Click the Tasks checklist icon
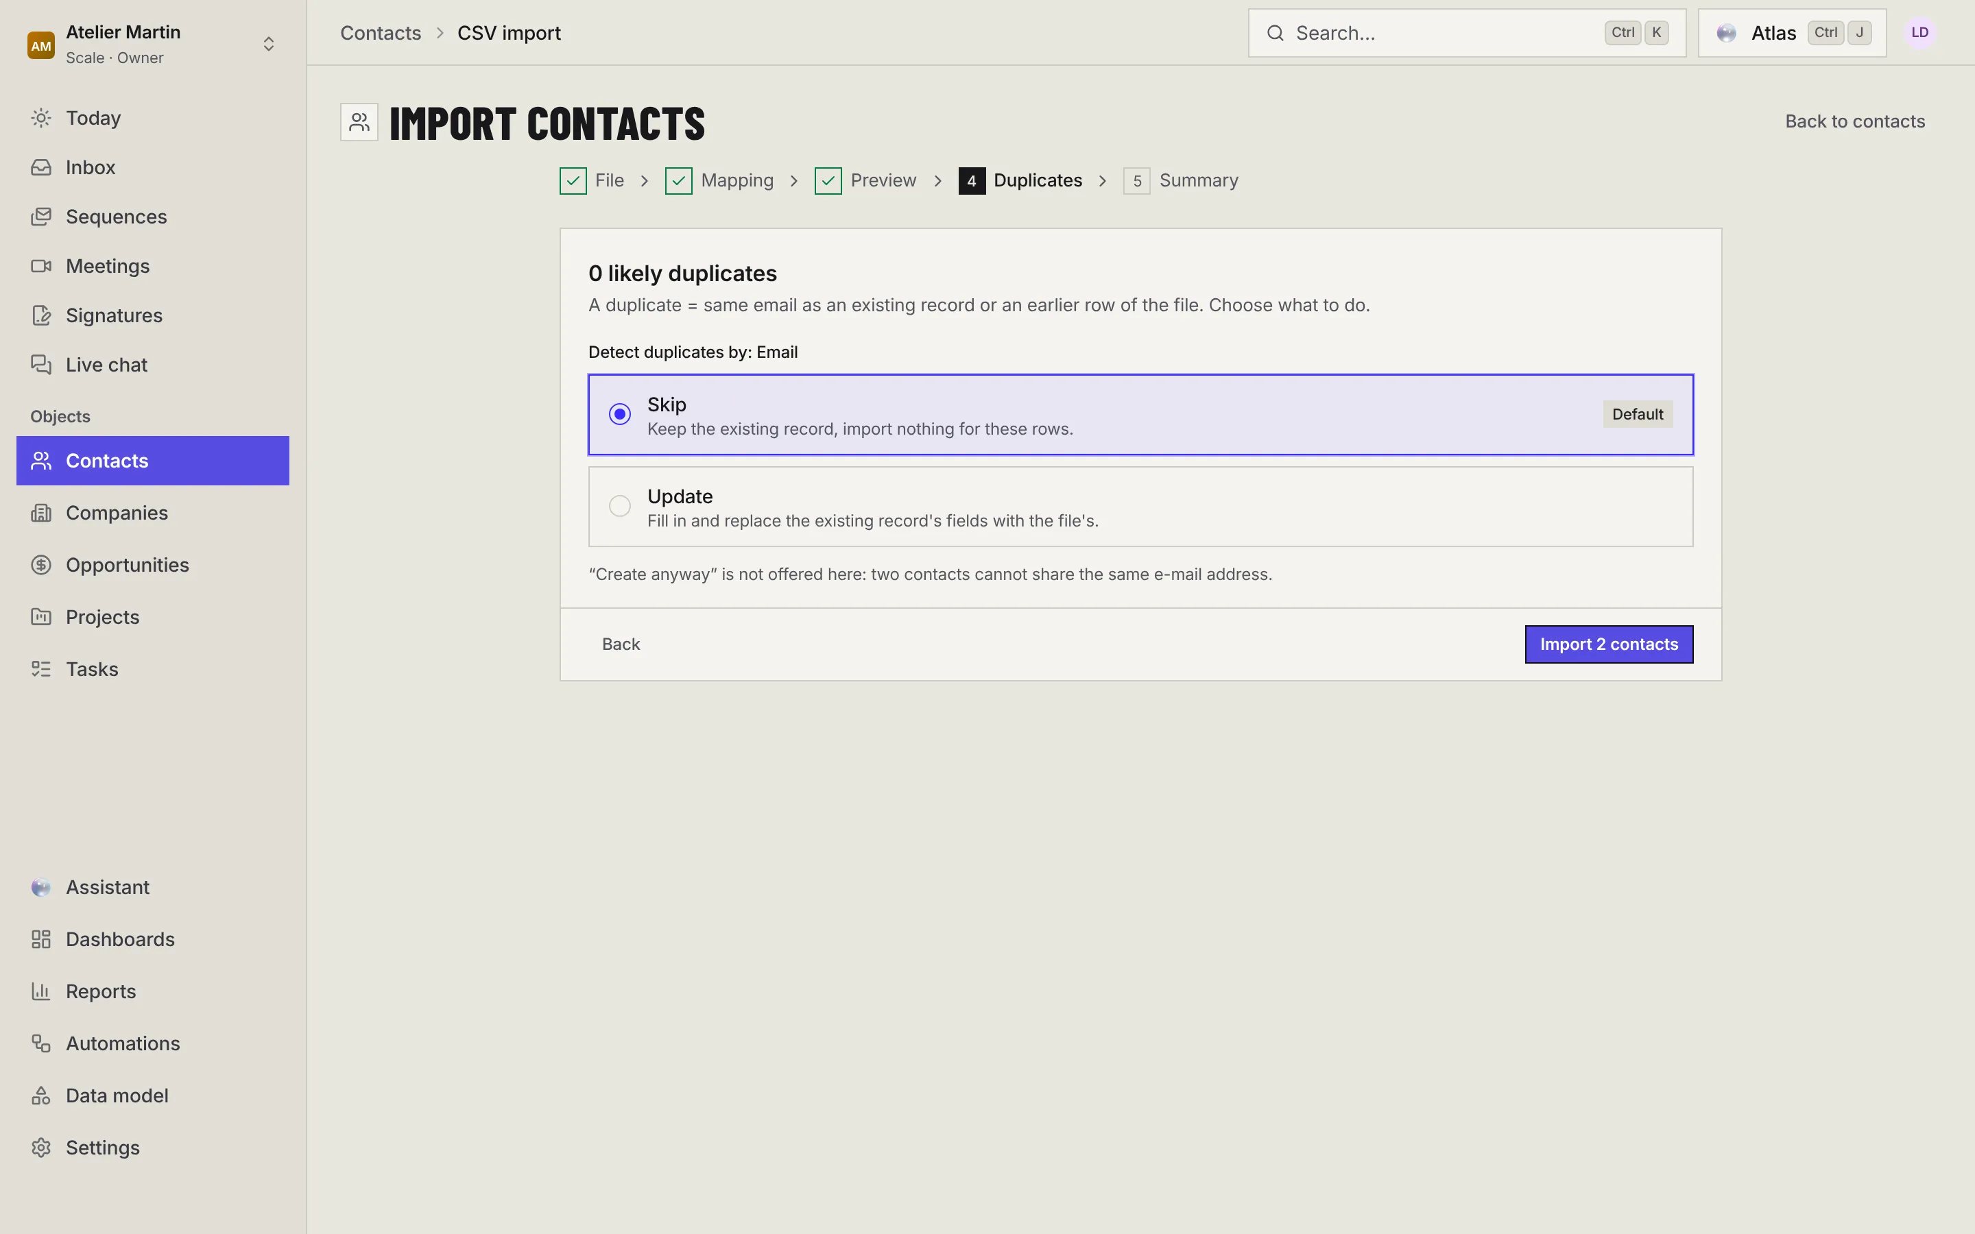This screenshot has height=1234, width=1975. point(41,669)
